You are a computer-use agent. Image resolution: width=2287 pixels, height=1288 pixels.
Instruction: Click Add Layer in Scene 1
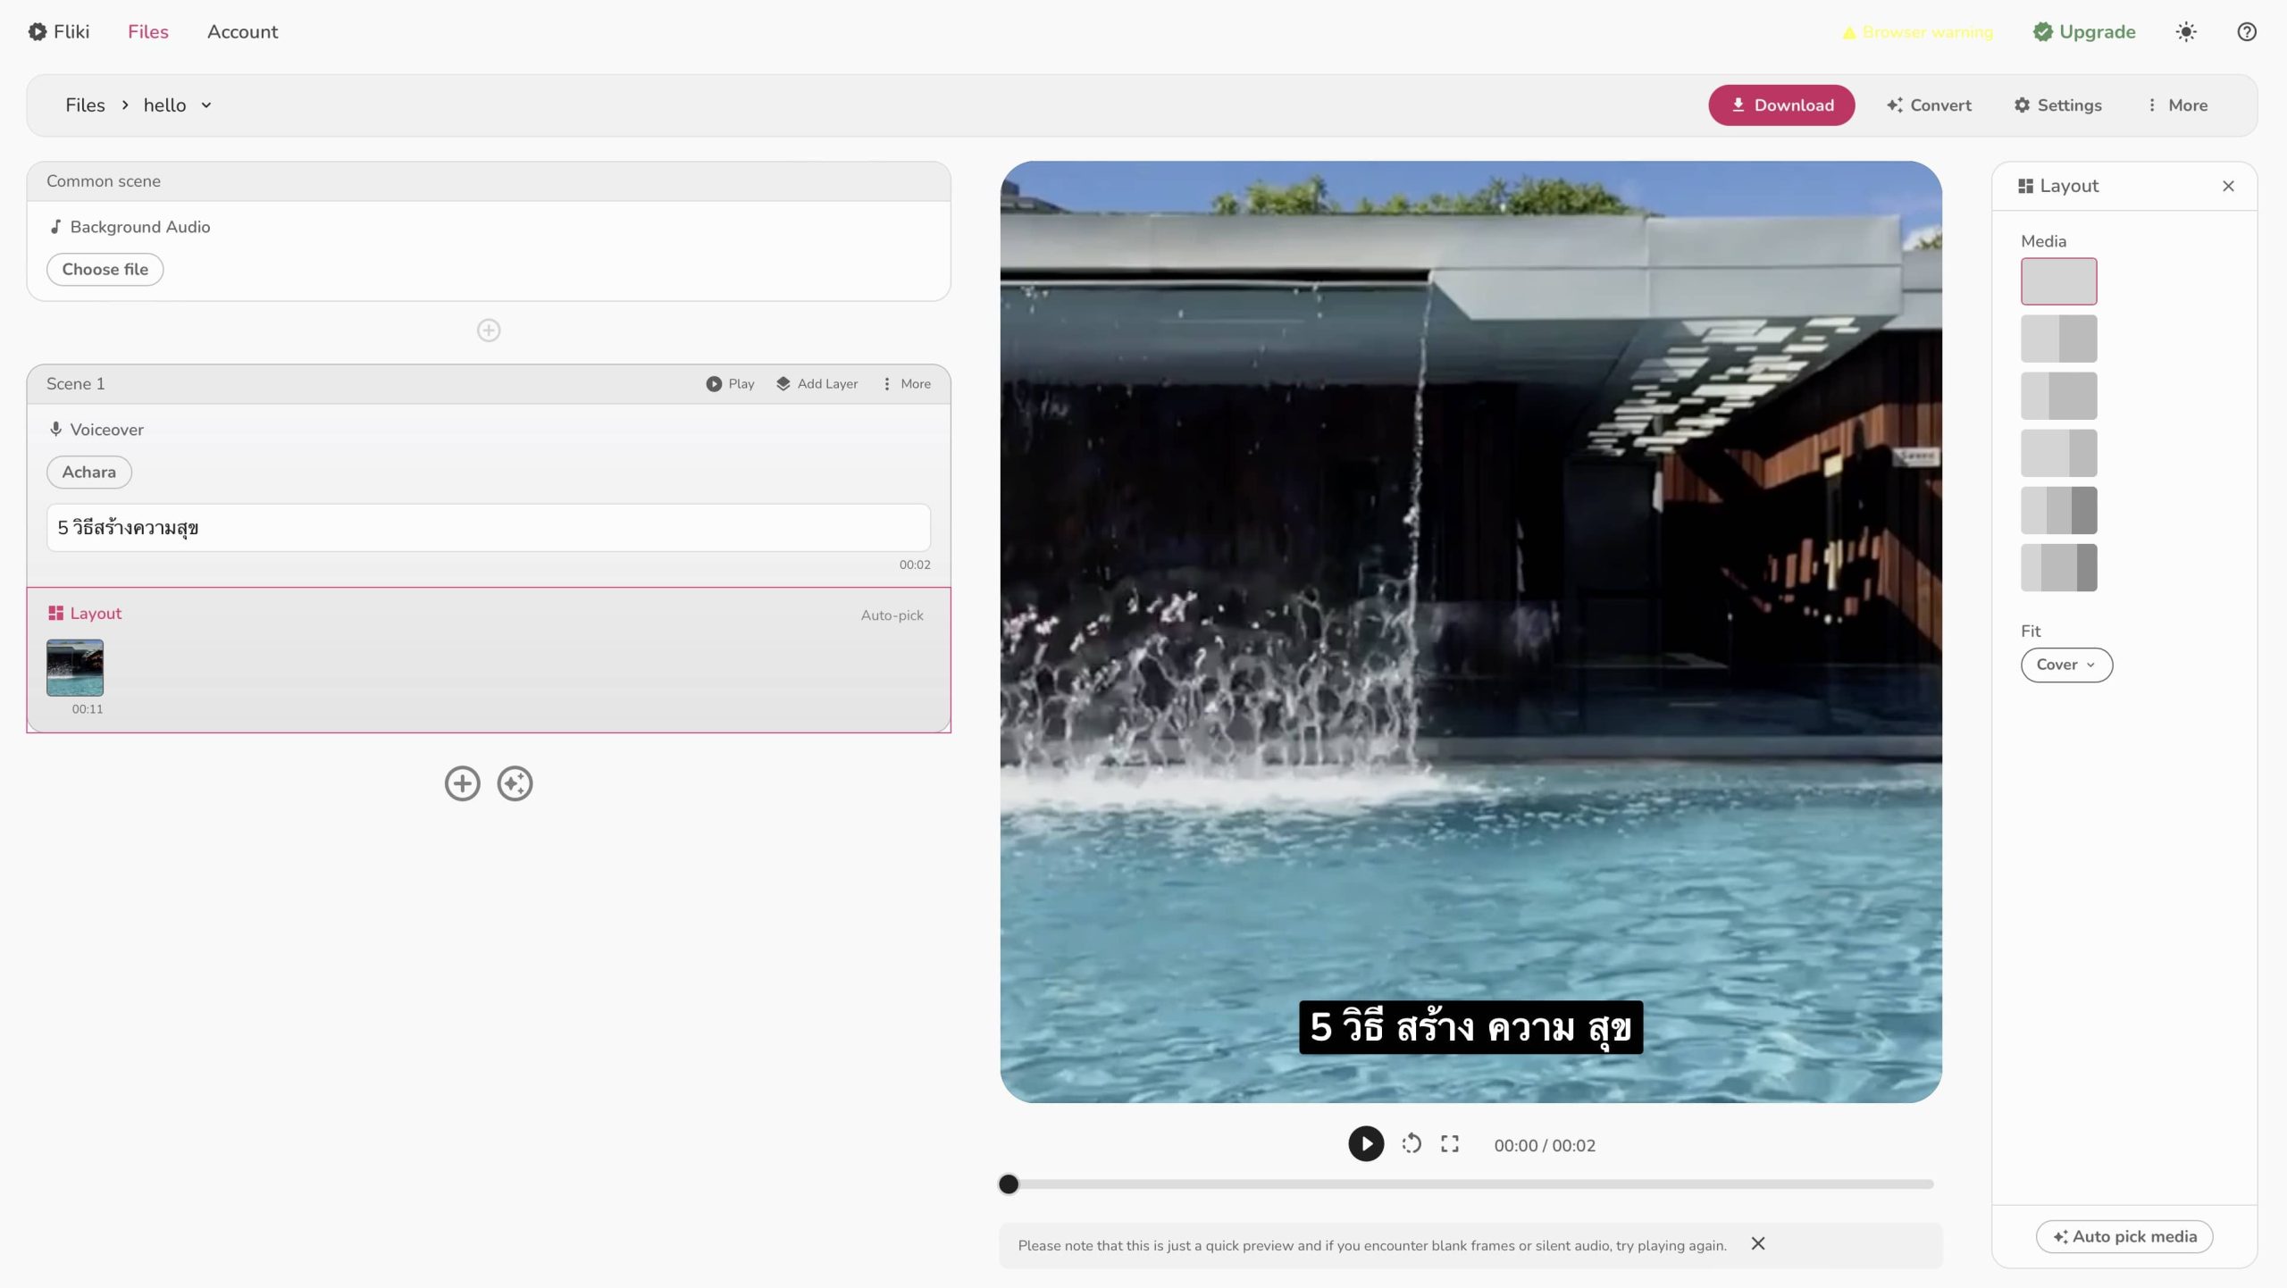817,383
